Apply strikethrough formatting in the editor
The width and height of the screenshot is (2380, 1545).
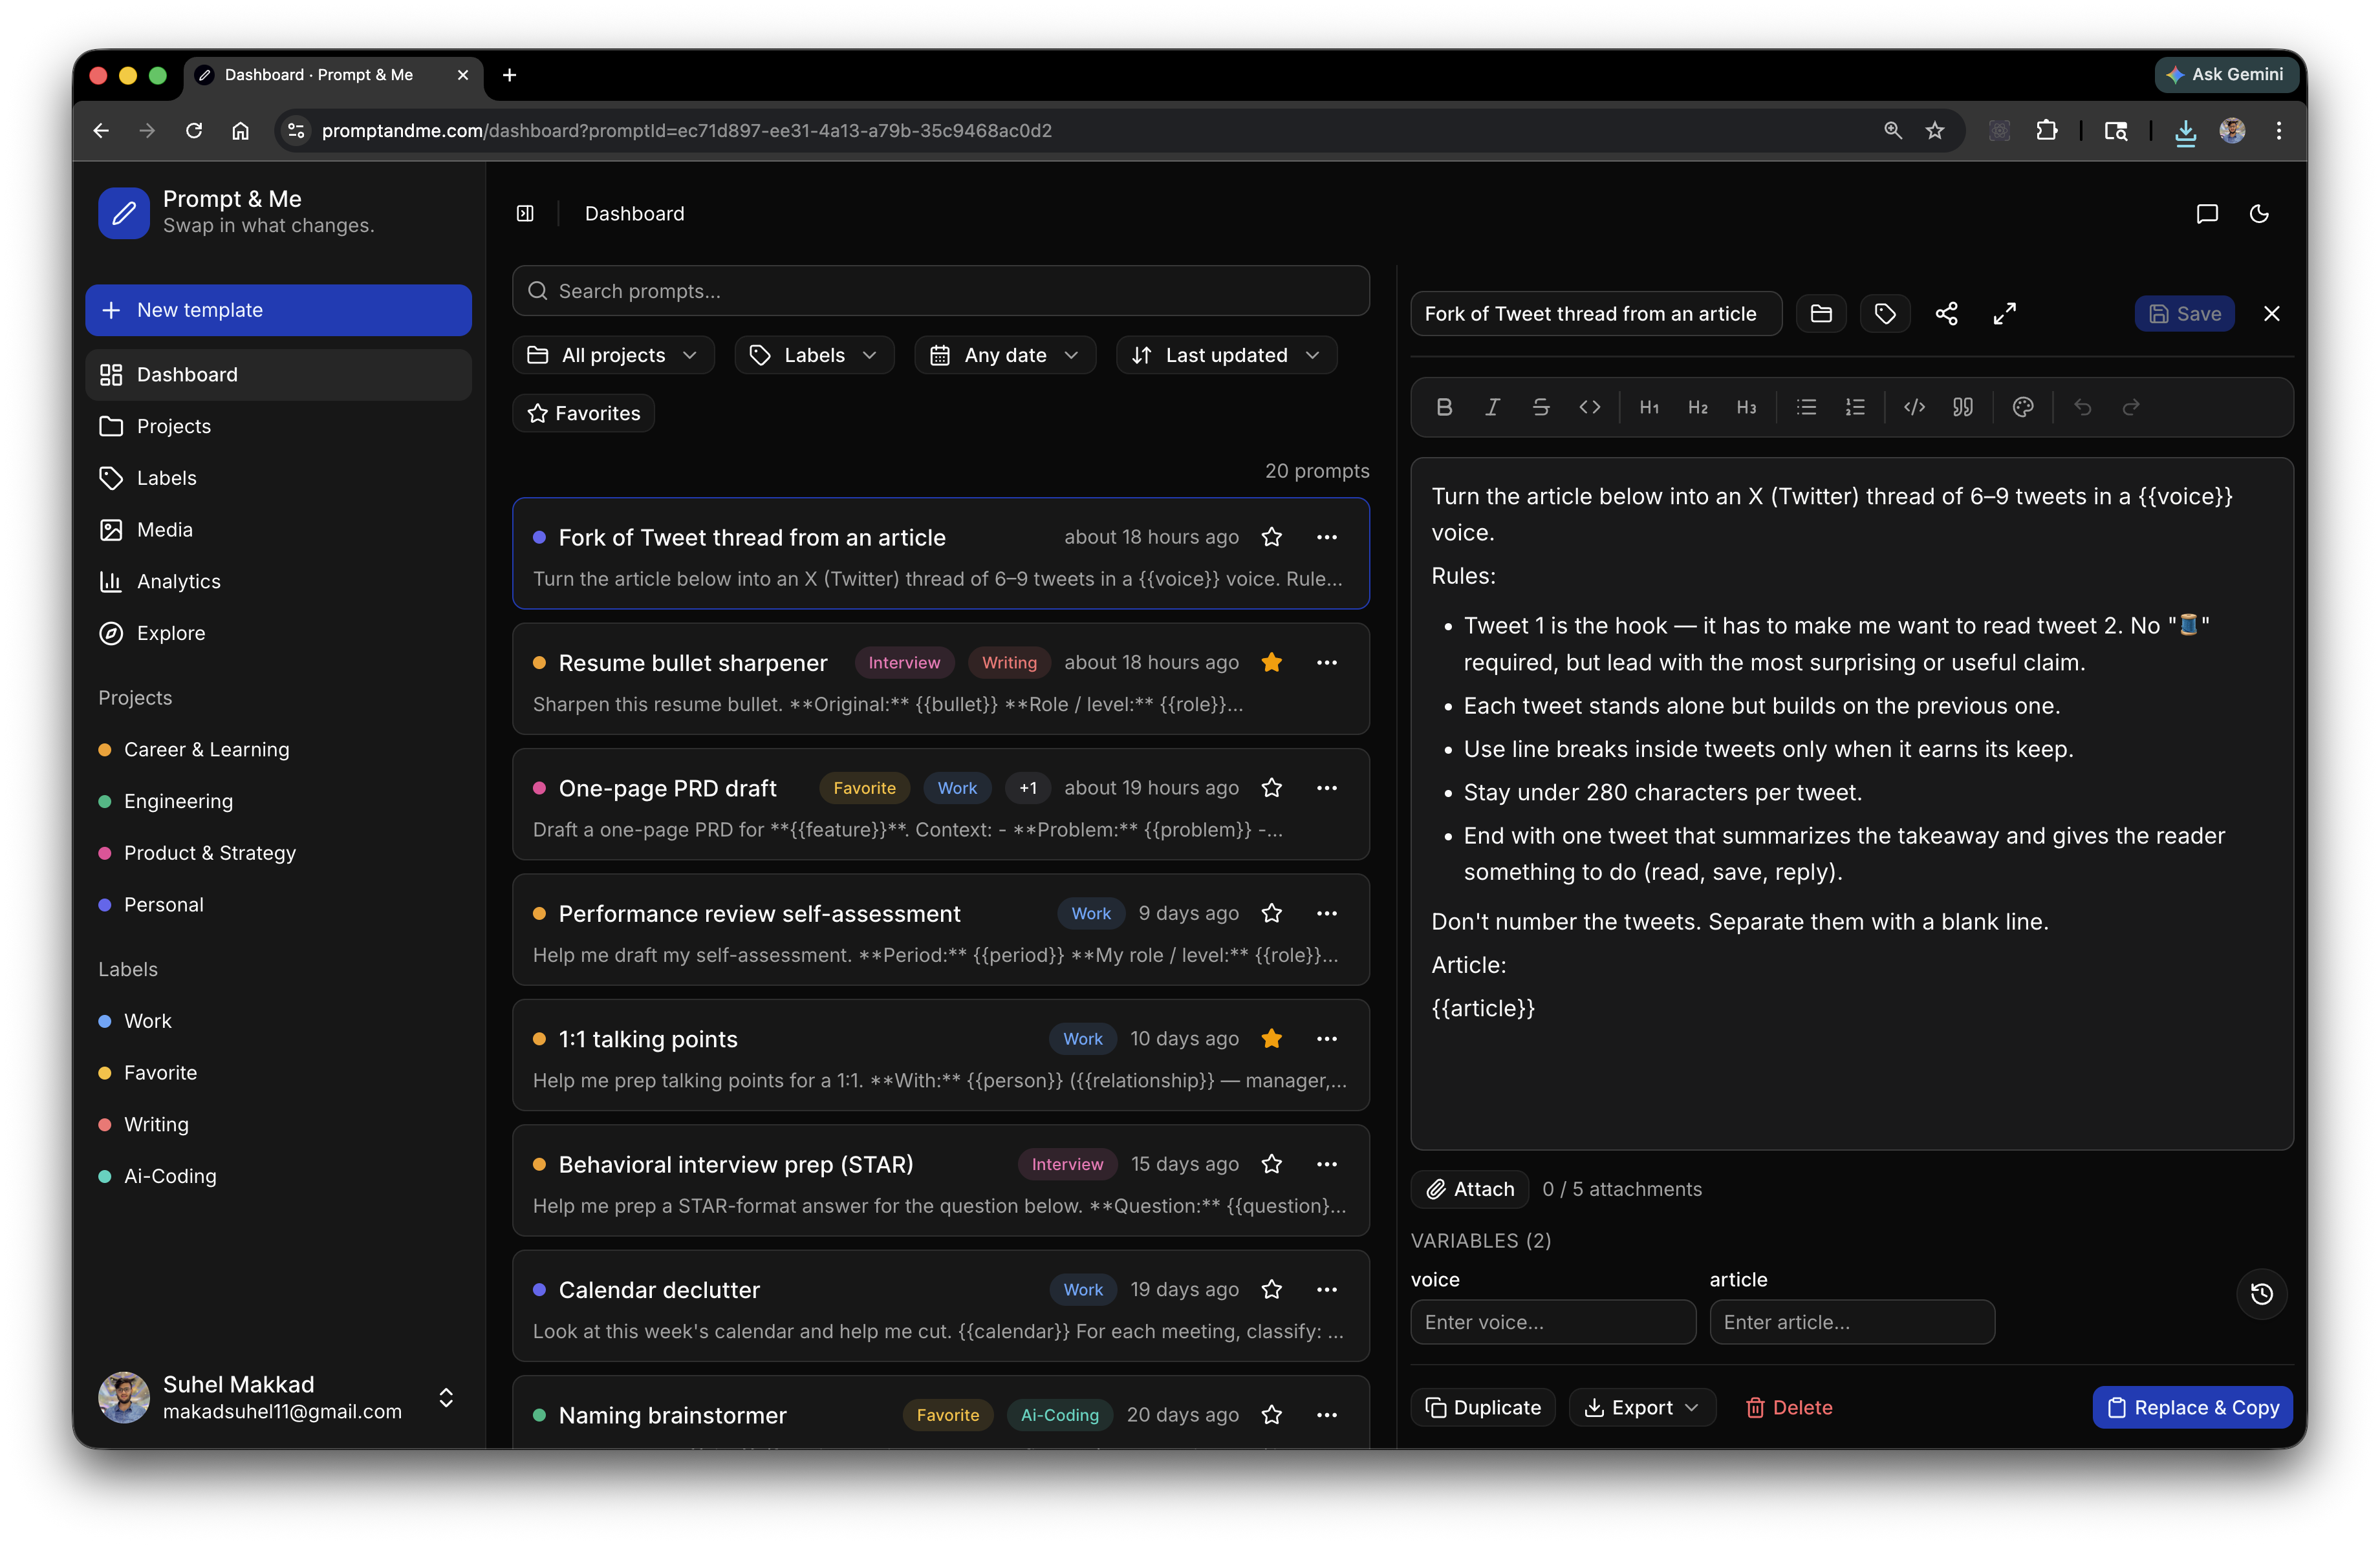1541,407
